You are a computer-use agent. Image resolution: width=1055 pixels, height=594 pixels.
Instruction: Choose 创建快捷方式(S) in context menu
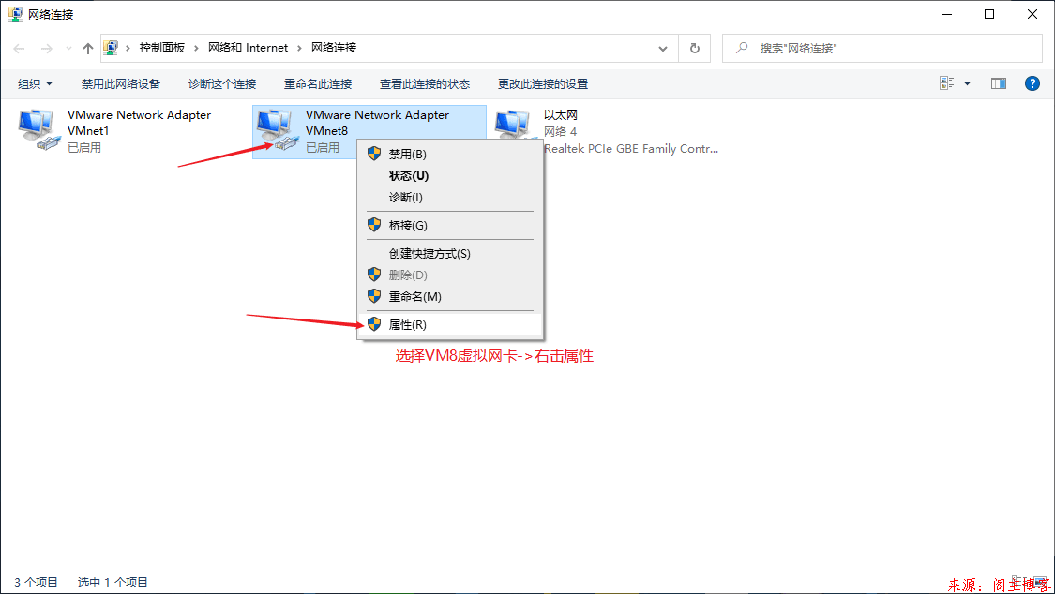(450, 253)
